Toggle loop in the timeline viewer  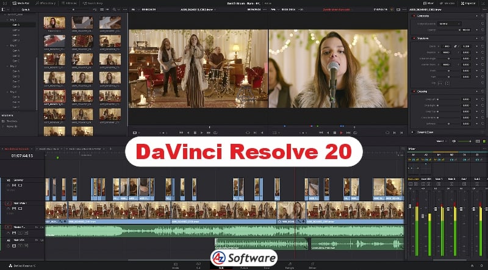point(355,133)
